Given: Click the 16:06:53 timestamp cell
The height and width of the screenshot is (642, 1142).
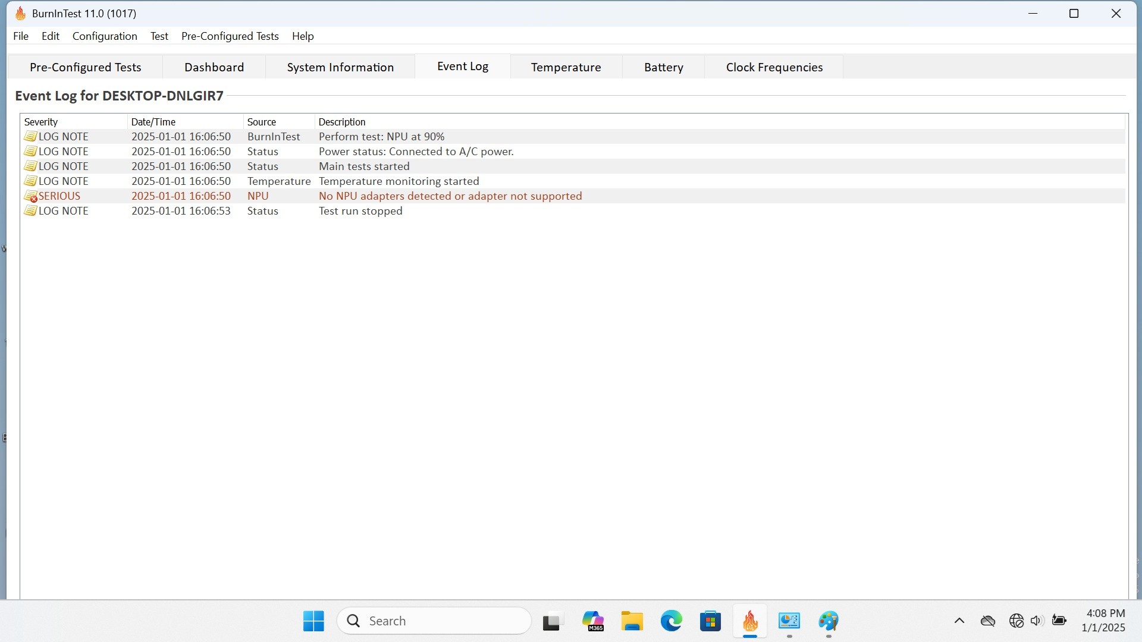Looking at the screenshot, I should (181, 211).
